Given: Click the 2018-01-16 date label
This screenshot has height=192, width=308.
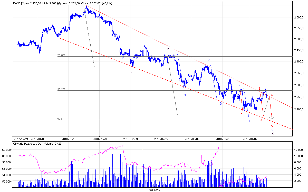Looking at the screenshot, I should click(69, 139).
